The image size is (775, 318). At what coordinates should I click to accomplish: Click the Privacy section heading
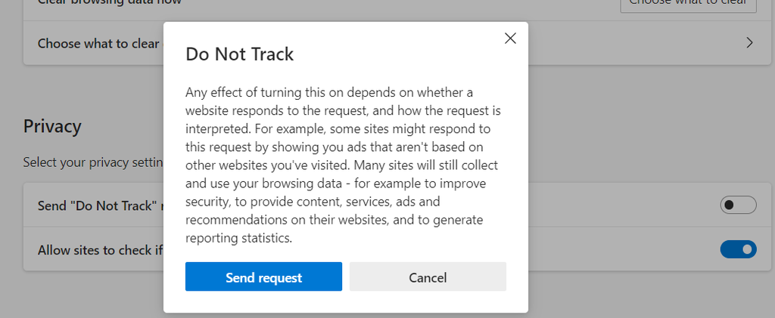52,125
